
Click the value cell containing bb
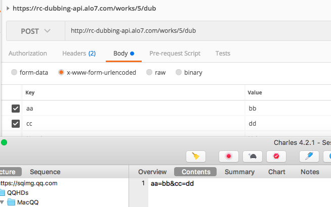click(x=288, y=109)
